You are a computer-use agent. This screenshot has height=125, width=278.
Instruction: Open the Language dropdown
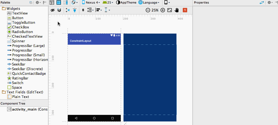(149, 2)
